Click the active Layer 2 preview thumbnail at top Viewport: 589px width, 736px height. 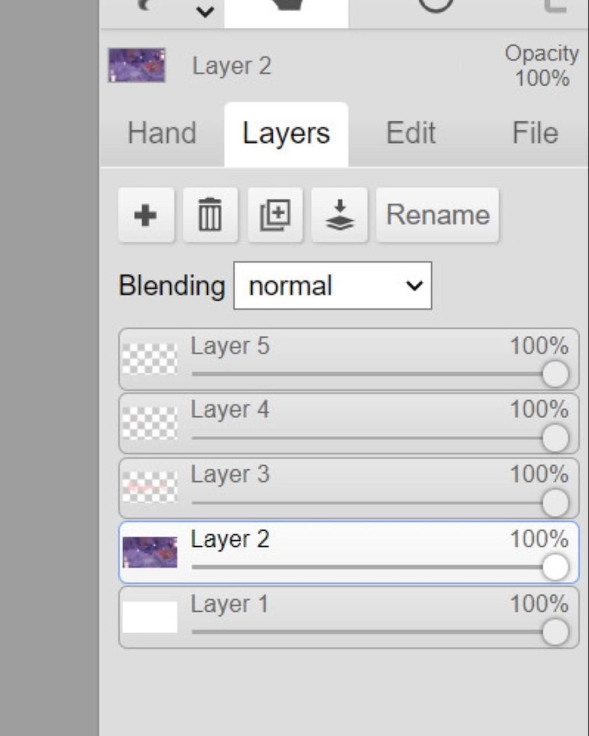(137, 65)
